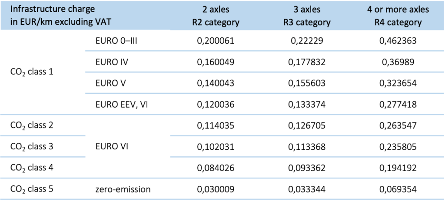Select the zero-emission row label

pos(122,188)
